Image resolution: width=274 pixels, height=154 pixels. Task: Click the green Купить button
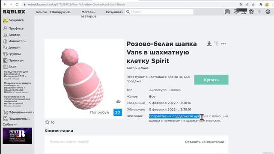click(x=211, y=80)
